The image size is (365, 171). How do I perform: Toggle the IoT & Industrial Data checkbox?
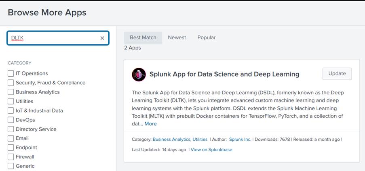(11, 111)
